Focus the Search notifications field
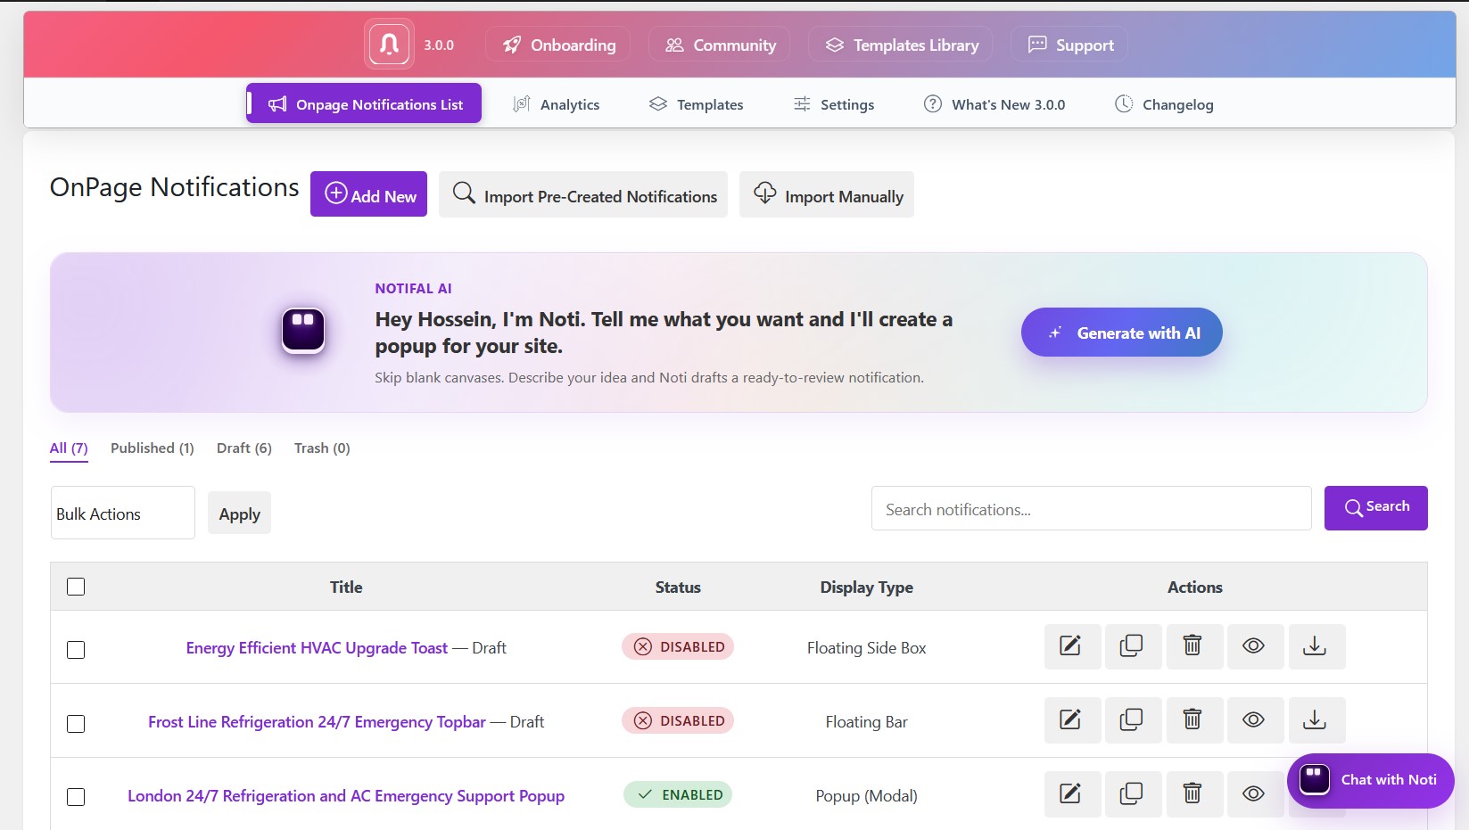This screenshot has width=1469, height=830. (1092, 509)
